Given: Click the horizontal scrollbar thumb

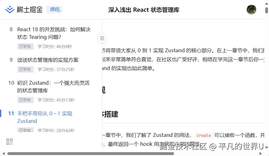Looking at the screenshot, I should 91,153.
